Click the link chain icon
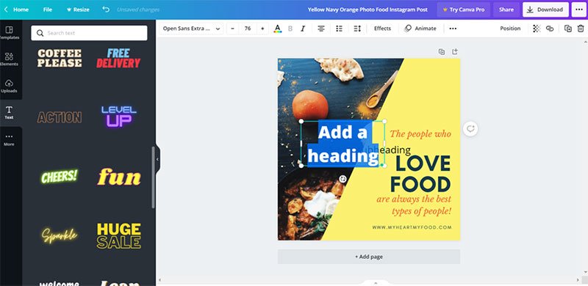The image size is (588, 286). click(550, 29)
